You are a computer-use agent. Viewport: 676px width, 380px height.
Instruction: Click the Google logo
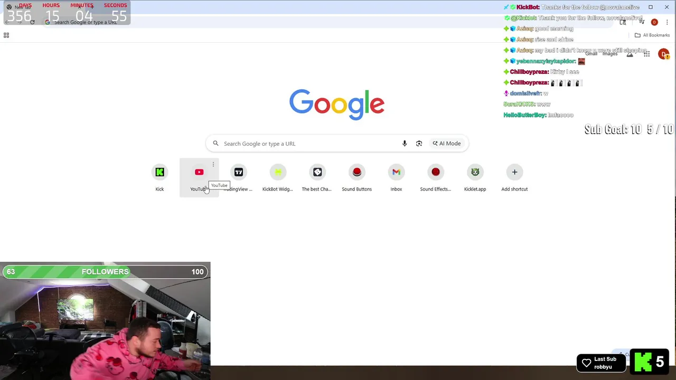(337, 104)
